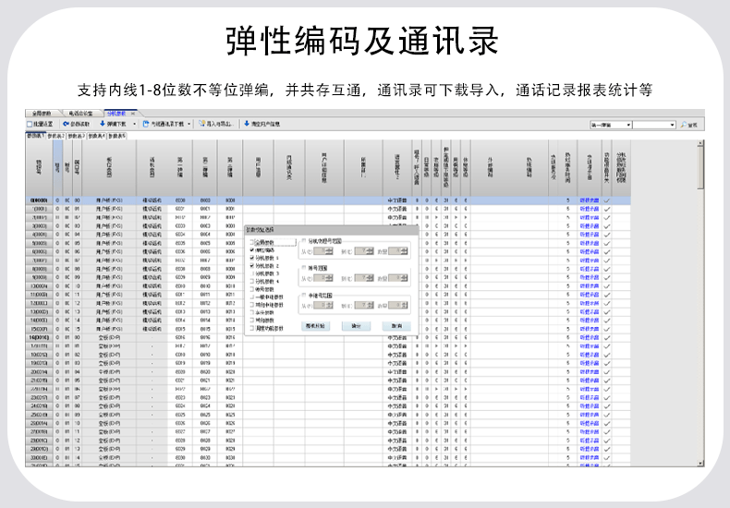Expand the 内线通讯录下载 dropdown arrow
Screen dimensions: 730x508
189,124
